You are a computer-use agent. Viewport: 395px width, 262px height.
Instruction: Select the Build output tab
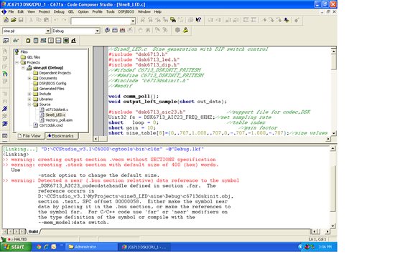[33, 231]
